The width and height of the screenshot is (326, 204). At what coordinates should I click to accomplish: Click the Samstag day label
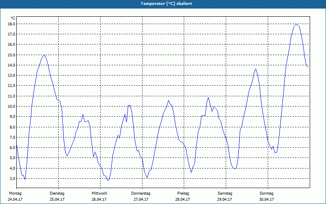coord(225,193)
